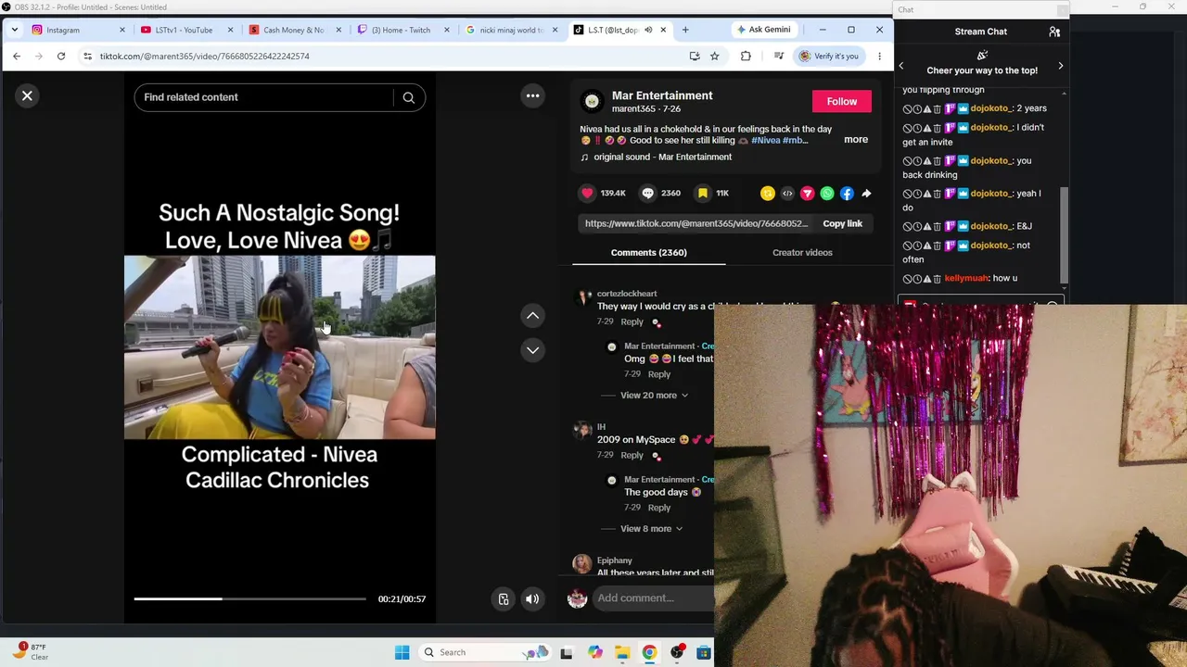
Task: Open the tab search dropdown
Action: point(15,30)
